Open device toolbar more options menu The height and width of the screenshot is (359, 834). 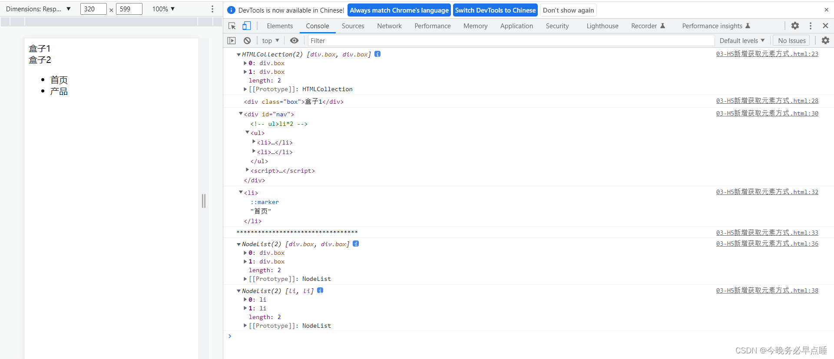click(212, 9)
